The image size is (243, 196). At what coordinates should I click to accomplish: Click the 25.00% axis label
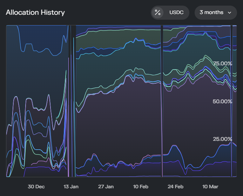tap(223, 139)
